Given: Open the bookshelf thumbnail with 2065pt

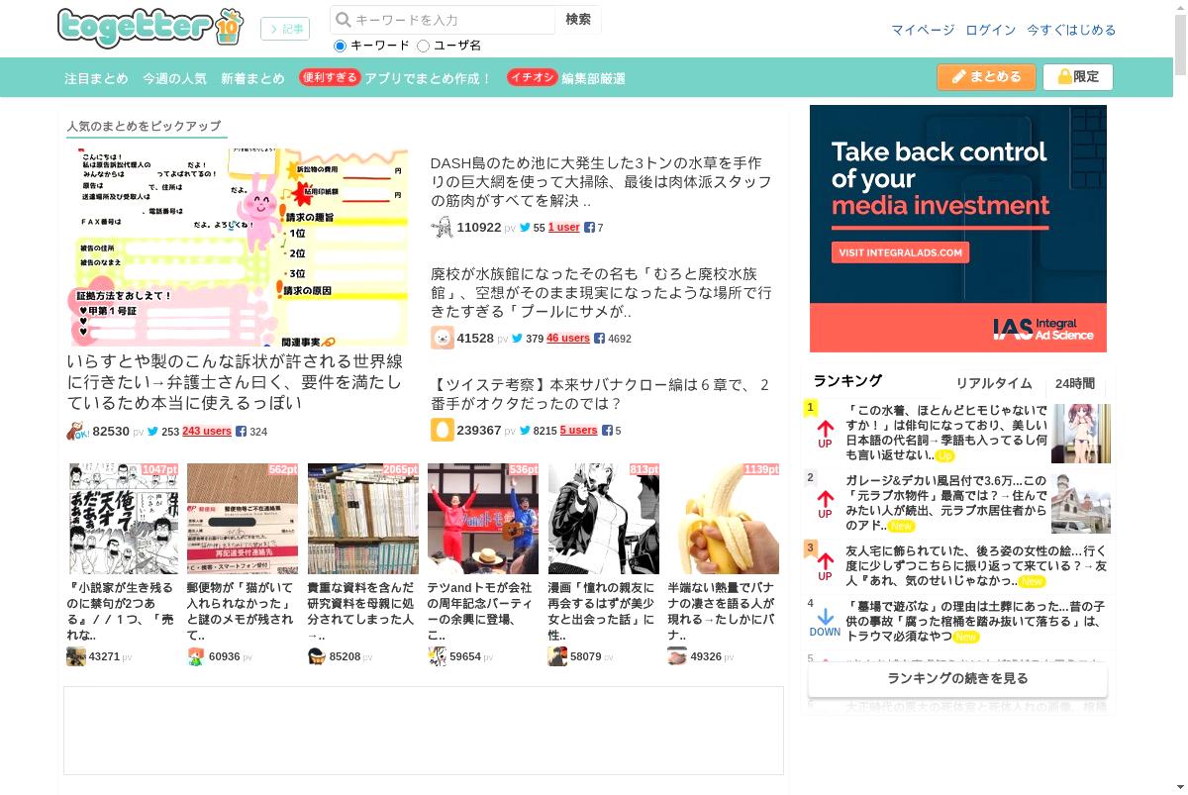Looking at the screenshot, I should pyautogui.click(x=363, y=519).
